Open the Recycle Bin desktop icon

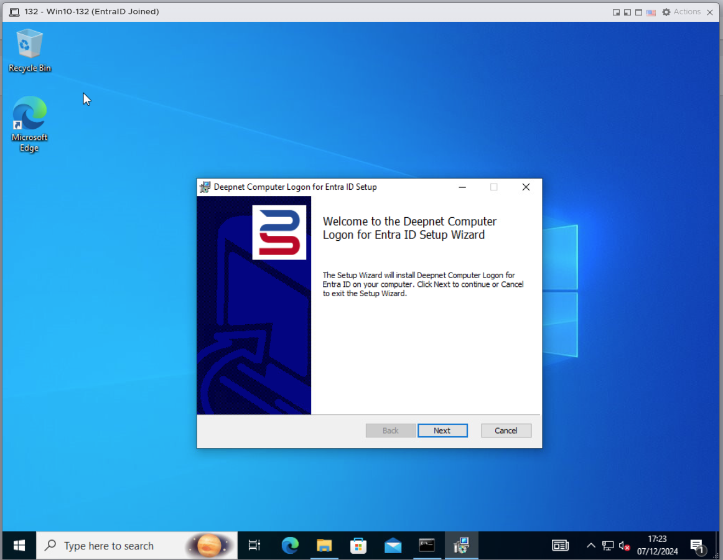click(29, 51)
